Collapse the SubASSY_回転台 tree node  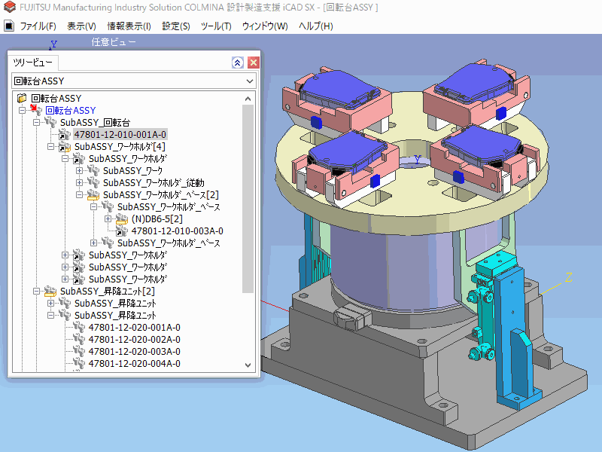tap(37, 123)
